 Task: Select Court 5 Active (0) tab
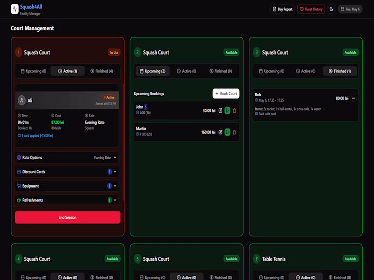tap(187, 277)
